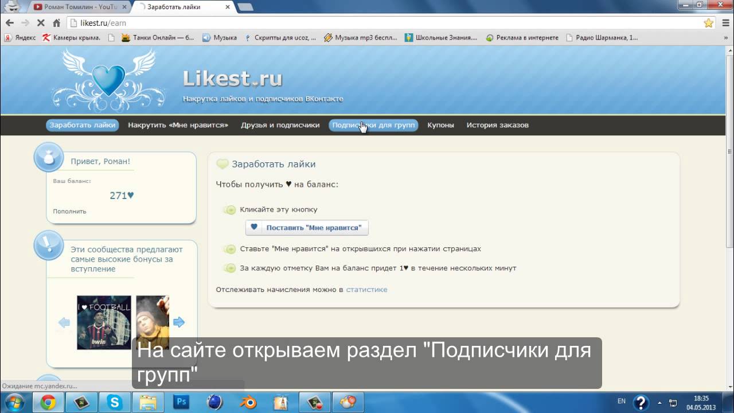Open Photoshop from the taskbar
This screenshot has height=413, width=734.
181,402
